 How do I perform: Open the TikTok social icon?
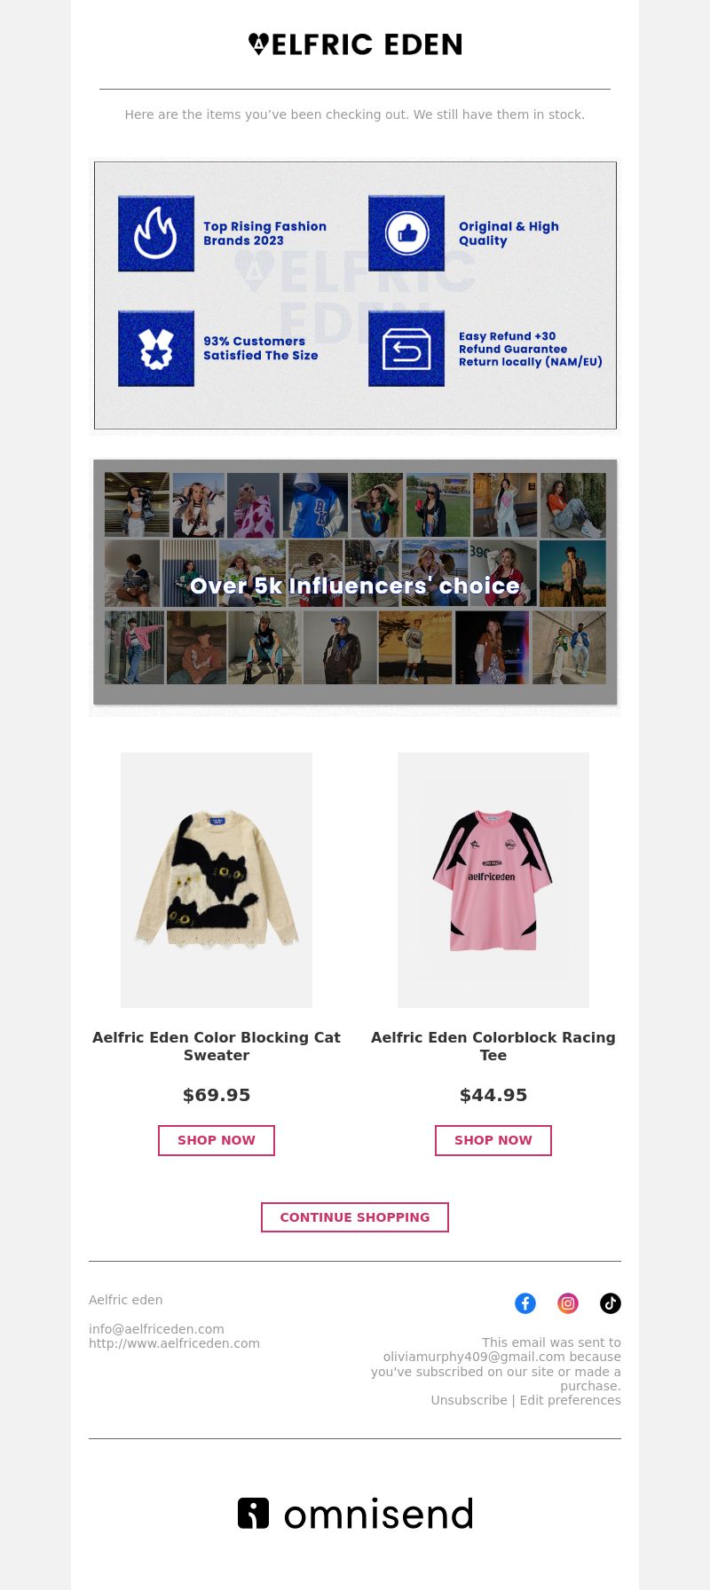pyautogui.click(x=611, y=1303)
